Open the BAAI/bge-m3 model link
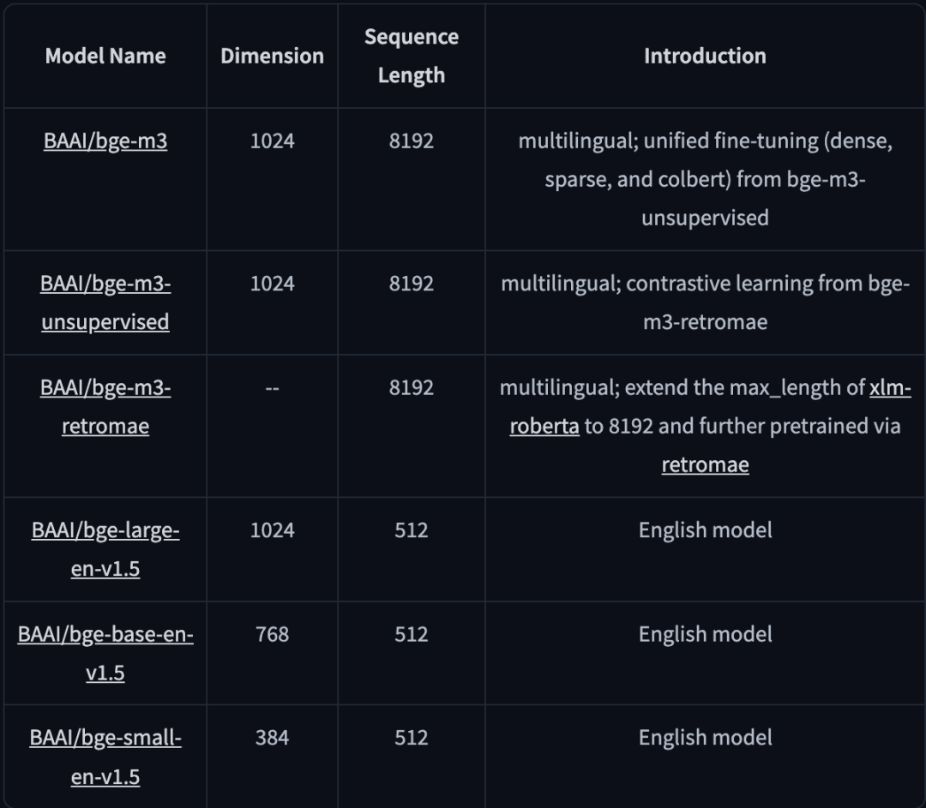The height and width of the screenshot is (808, 926). click(105, 141)
